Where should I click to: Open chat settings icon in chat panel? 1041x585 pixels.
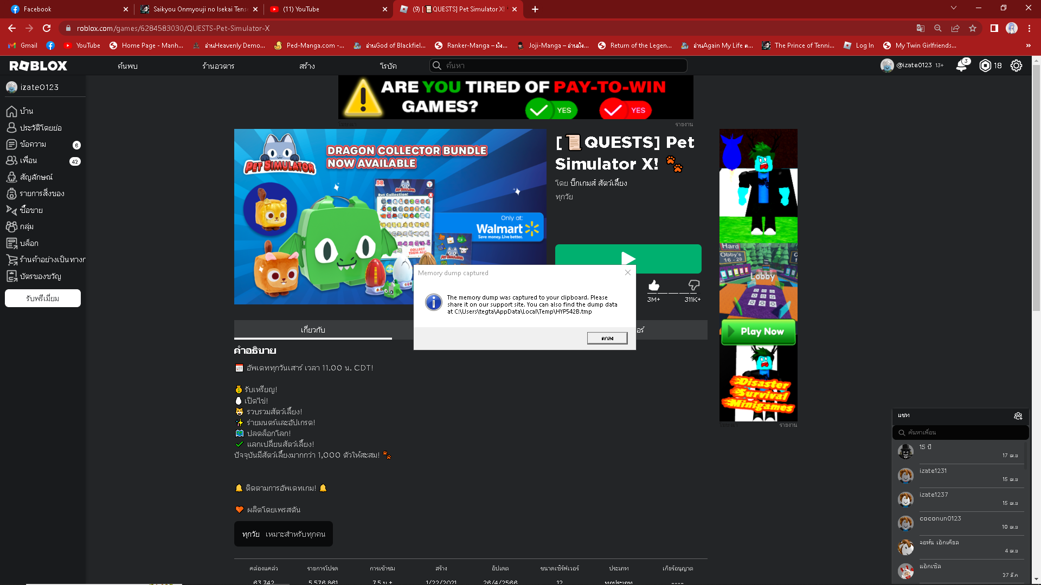[x=1018, y=415]
